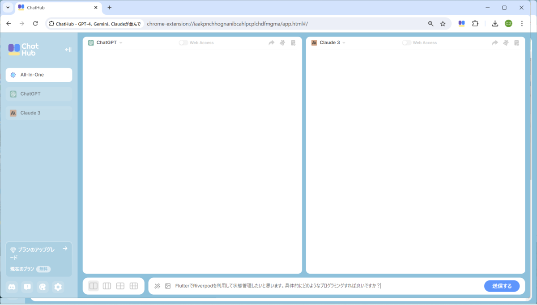The height and width of the screenshot is (305, 537).
Task: Open the settings gear in sidebar
Action: pos(58,287)
